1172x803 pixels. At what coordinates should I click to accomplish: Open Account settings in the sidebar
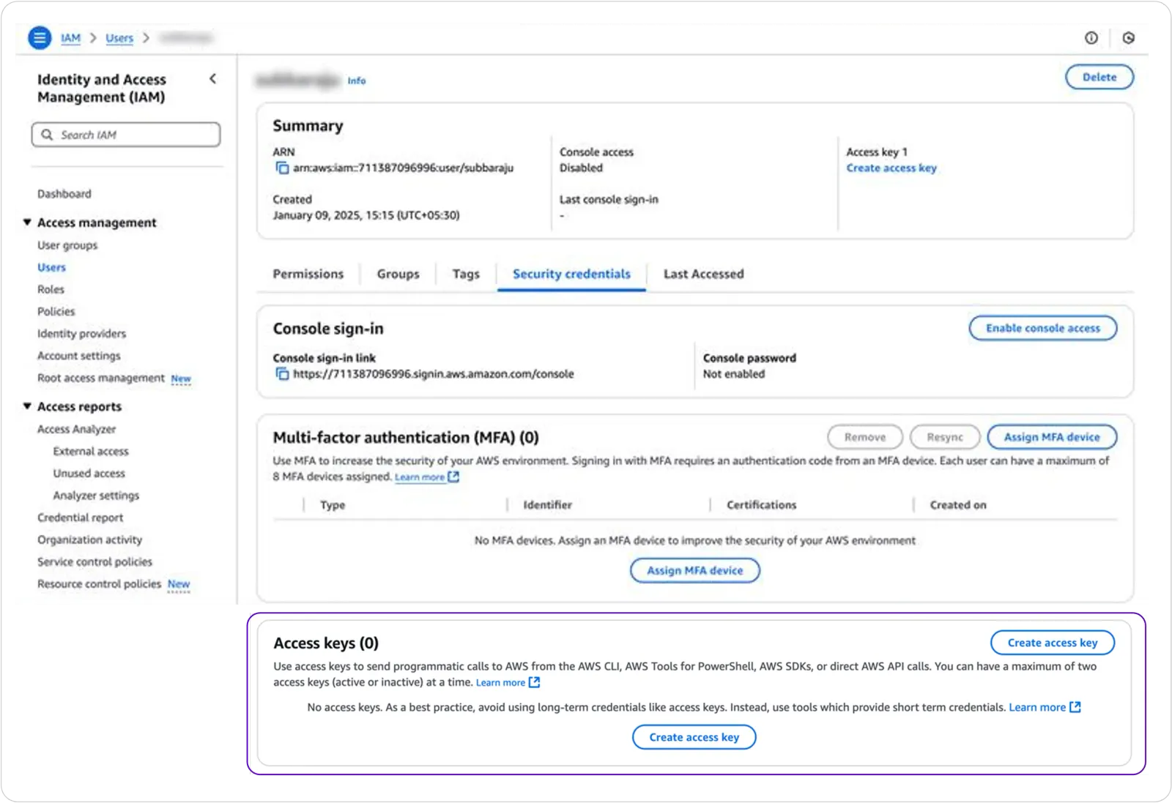pyautogui.click(x=79, y=356)
